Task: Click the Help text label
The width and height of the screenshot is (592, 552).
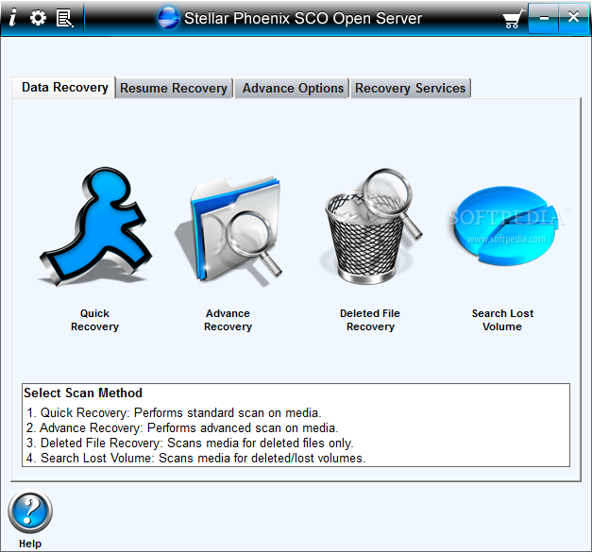Action: [x=30, y=544]
